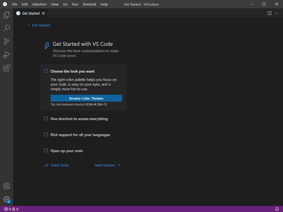The image size is (283, 212).
Task: Open the Run menu
Action: pyautogui.click(x=75, y=4)
